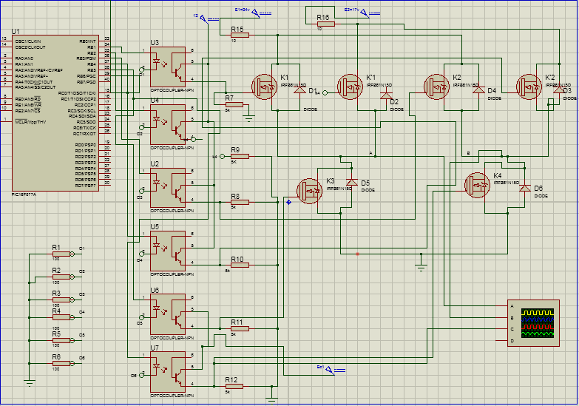Click diode D5 beside K3
The height and width of the screenshot is (406, 579).
[352, 182]
